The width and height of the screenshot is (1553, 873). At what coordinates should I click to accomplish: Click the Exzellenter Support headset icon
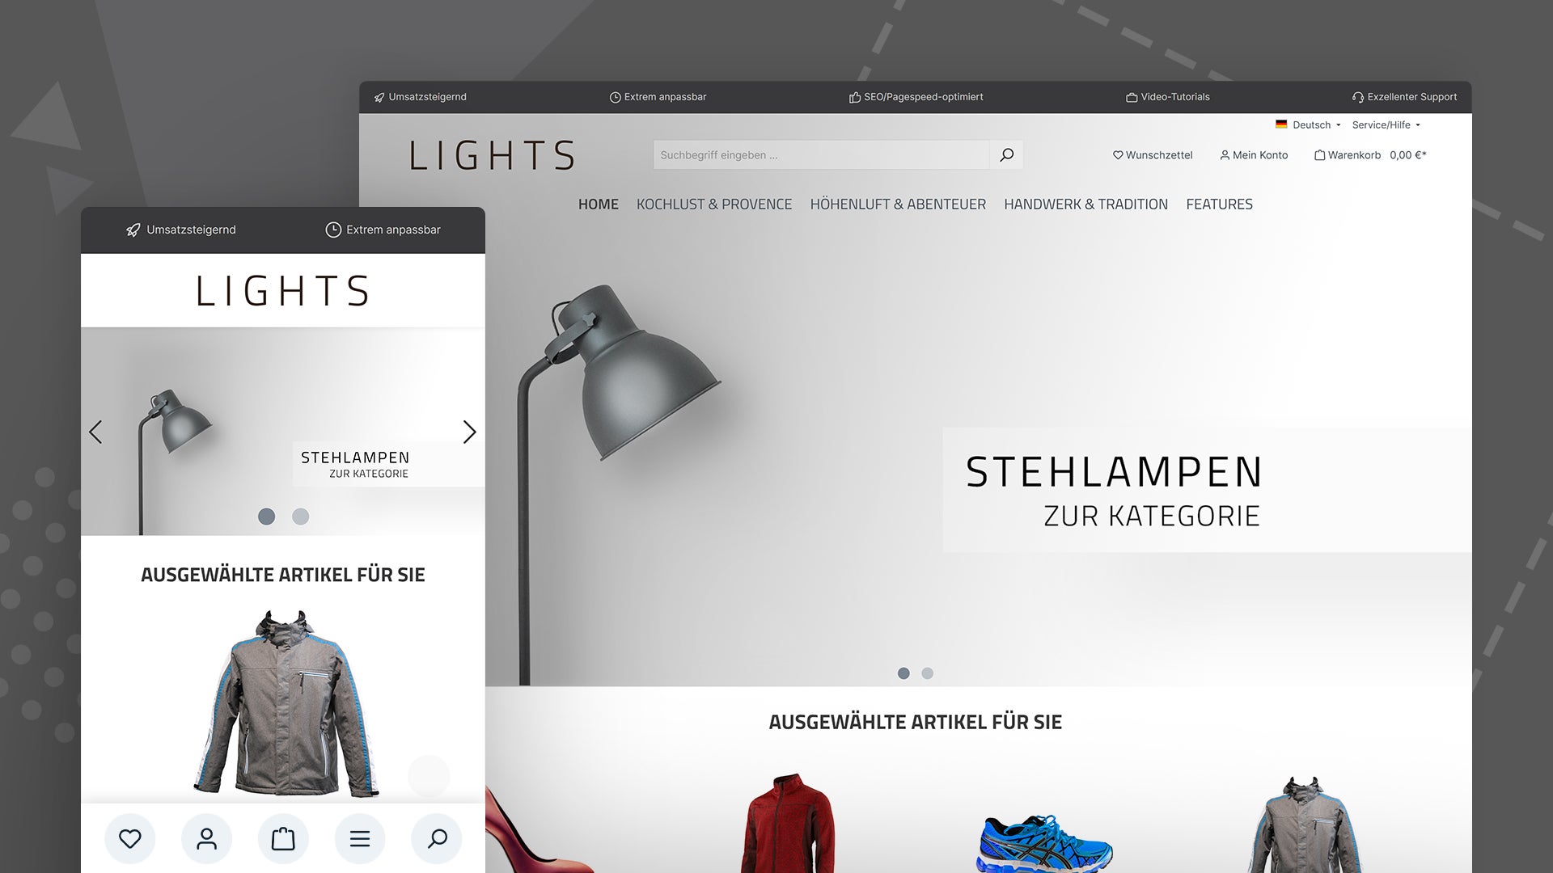tap(1358, 97)
